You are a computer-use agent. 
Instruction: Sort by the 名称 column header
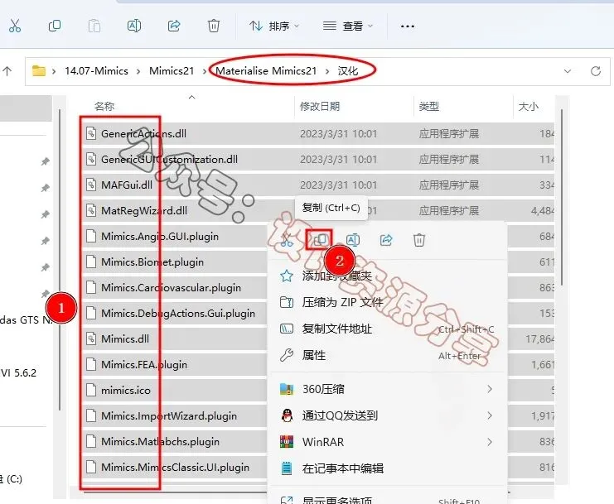104,107
